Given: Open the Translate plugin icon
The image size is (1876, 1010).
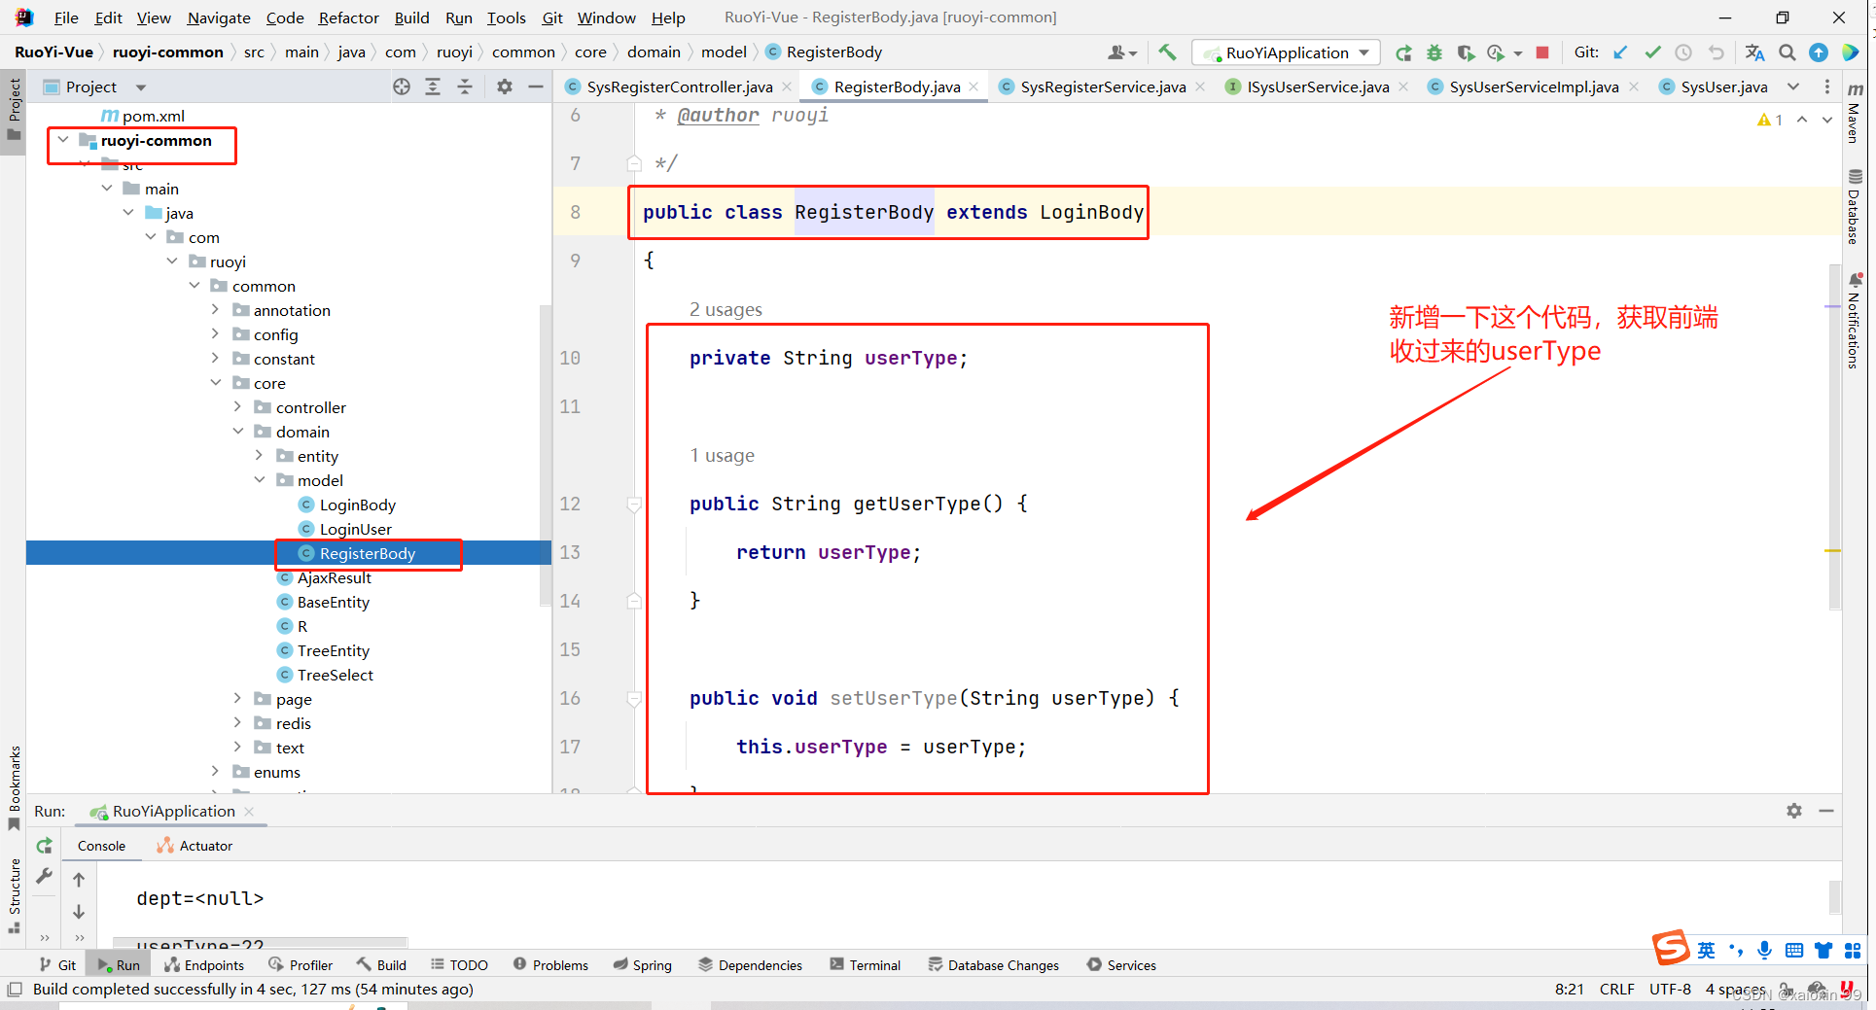Looking at the screenshot, I should click(x=1755, y=52).
